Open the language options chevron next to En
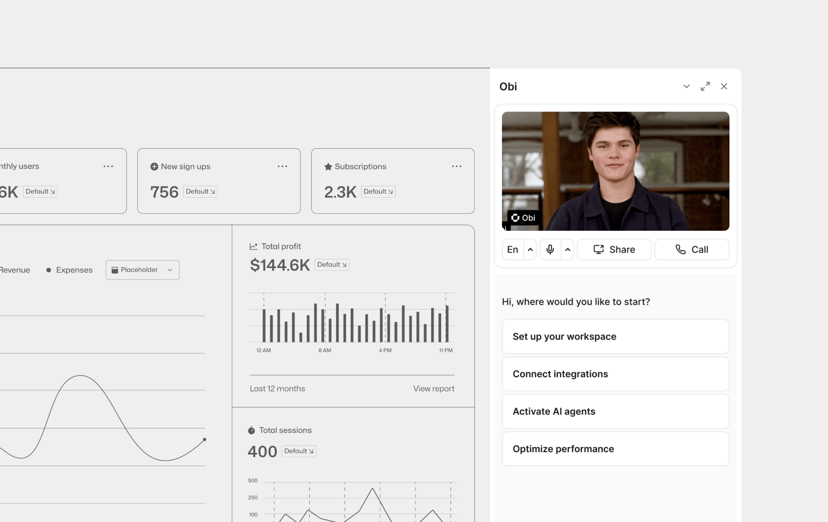This screenshot has height=522, width=828. click(530, 249)
